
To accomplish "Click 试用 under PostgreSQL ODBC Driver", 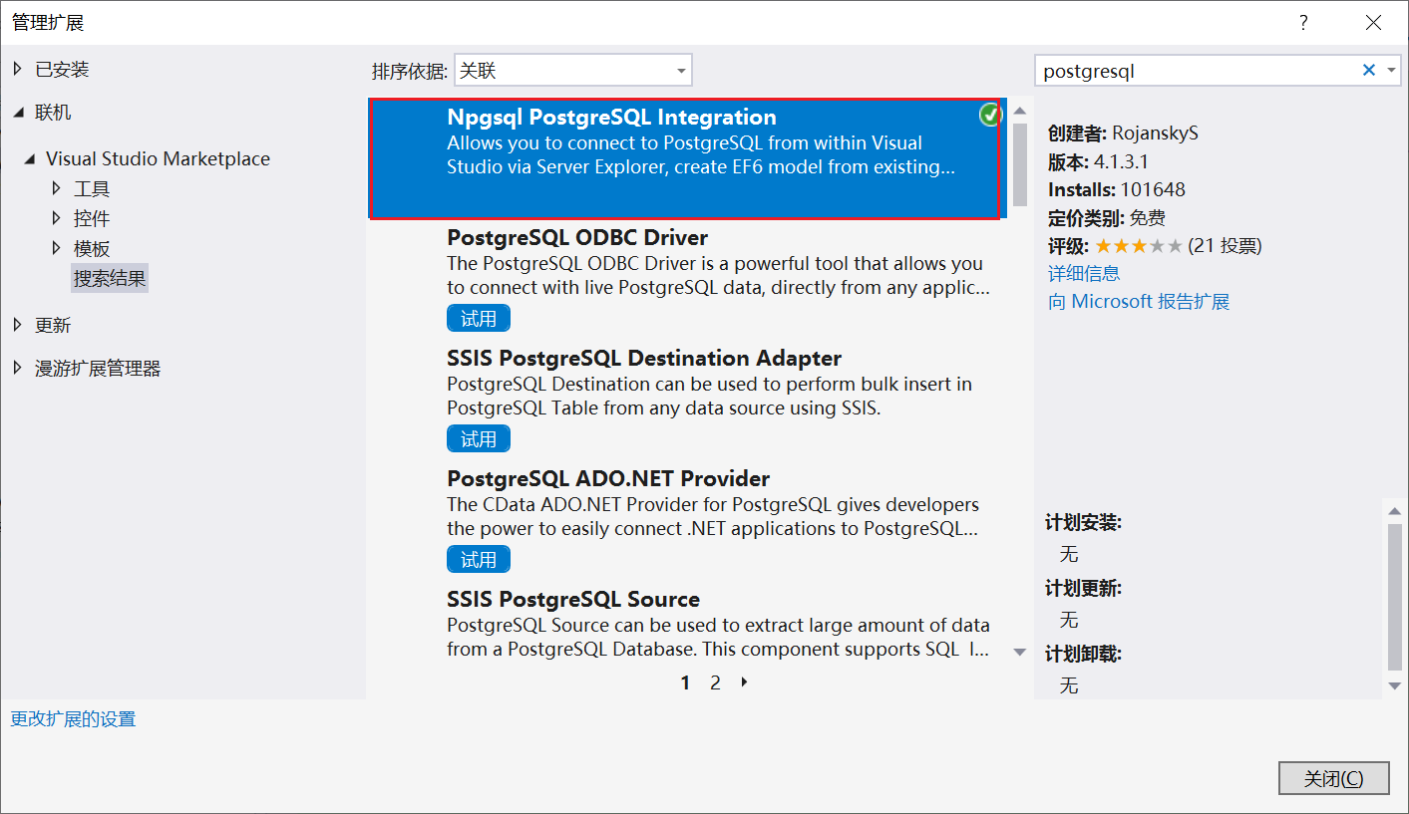I will (x=479, y=319).
